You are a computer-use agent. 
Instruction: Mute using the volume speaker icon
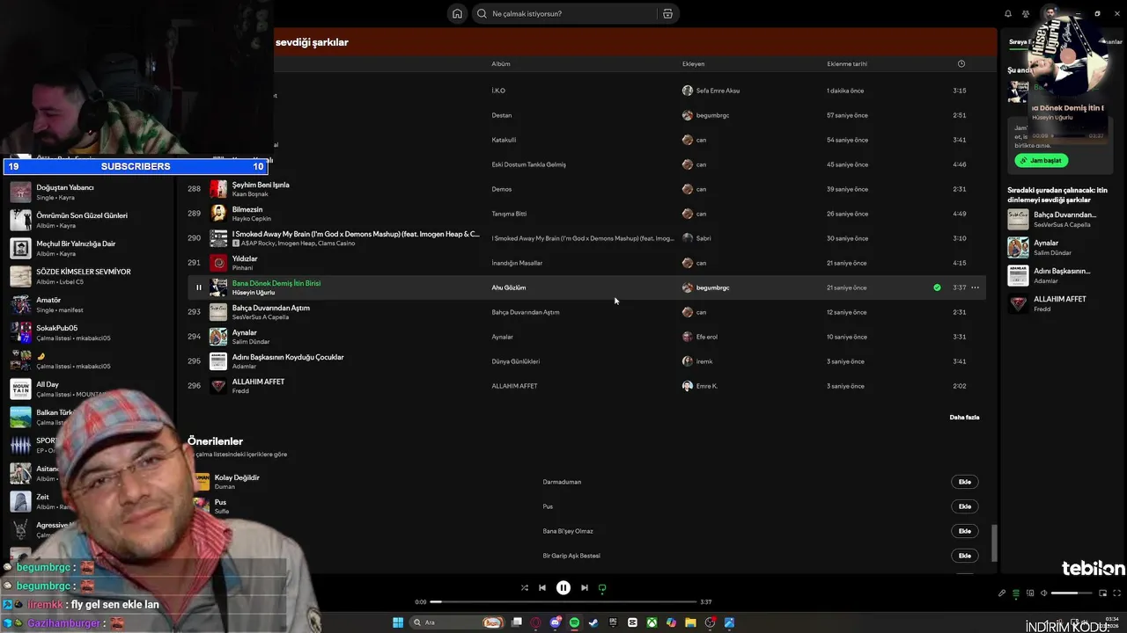pos(1043,593)
